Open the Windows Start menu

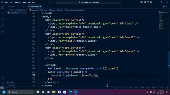(x=4, y=92)
